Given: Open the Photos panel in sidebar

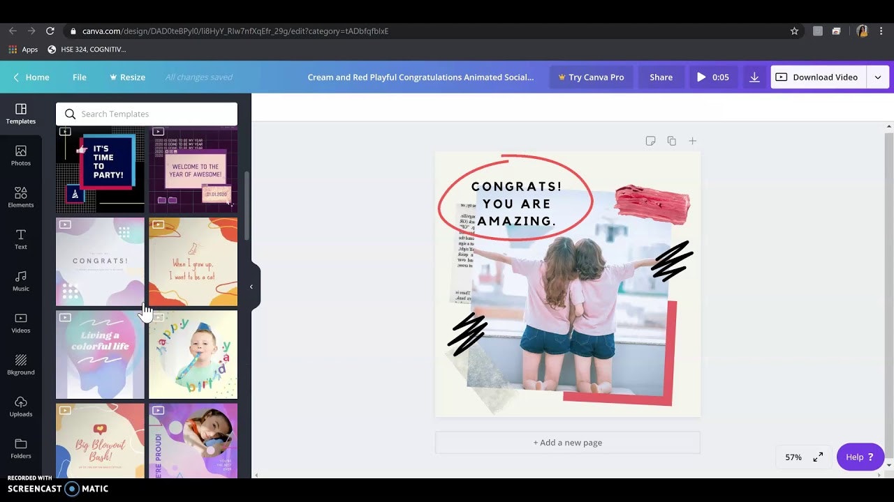Looking at the screenshot, I should coord(21,155).
